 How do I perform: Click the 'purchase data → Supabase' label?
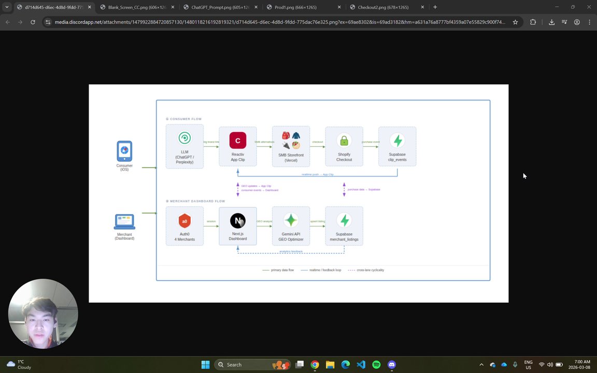(x=364, y=190)
